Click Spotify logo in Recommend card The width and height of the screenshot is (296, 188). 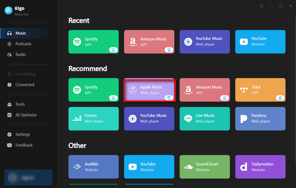[x=77, y=90]
